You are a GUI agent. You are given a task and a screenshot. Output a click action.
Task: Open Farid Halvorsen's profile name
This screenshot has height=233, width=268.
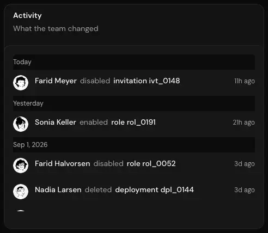[63, 164]
